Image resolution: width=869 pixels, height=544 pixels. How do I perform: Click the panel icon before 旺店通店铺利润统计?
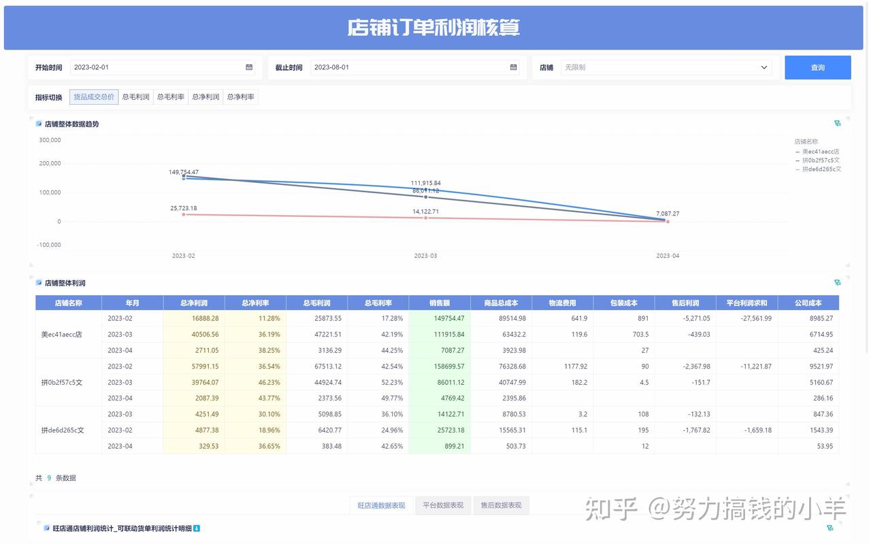click(47, 528)
